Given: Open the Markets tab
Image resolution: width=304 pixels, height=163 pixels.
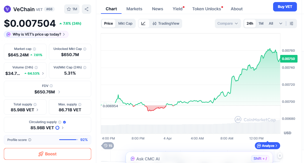Looking at the screenshot, I should tap(134, 9).
